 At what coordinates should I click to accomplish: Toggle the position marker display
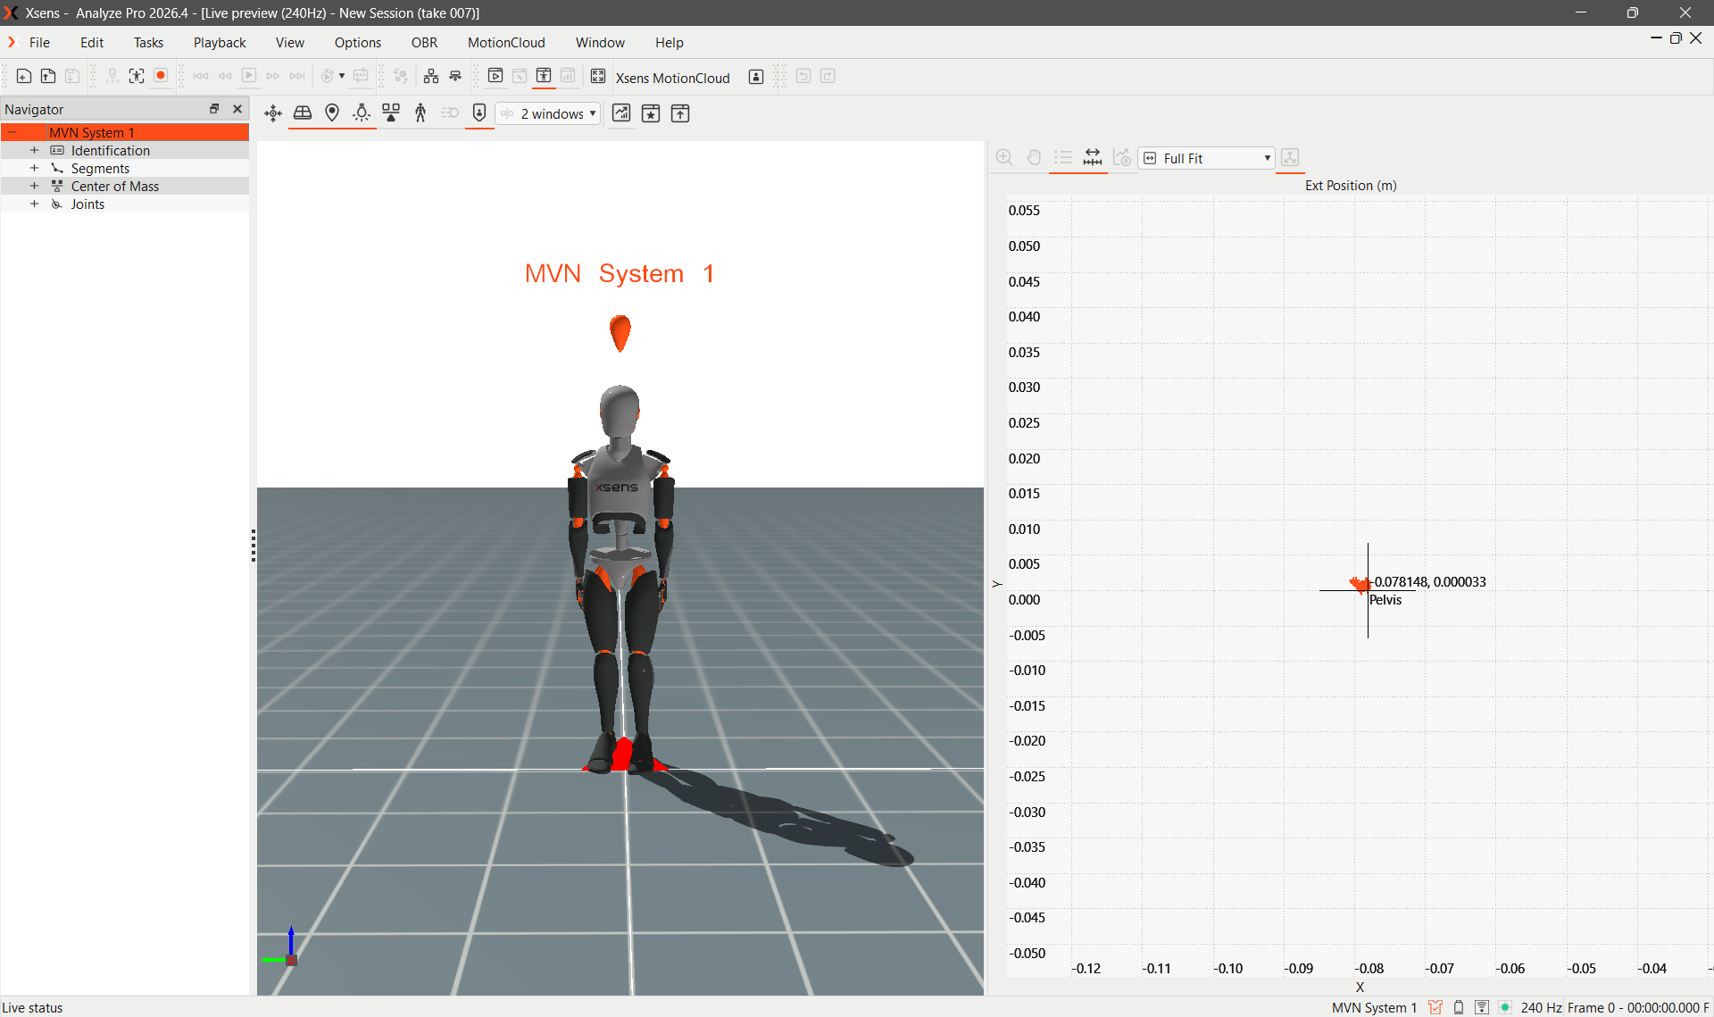pos(332,113)
